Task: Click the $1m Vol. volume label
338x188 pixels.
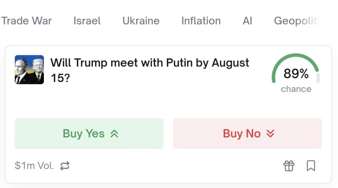Action: click(34, 166)
